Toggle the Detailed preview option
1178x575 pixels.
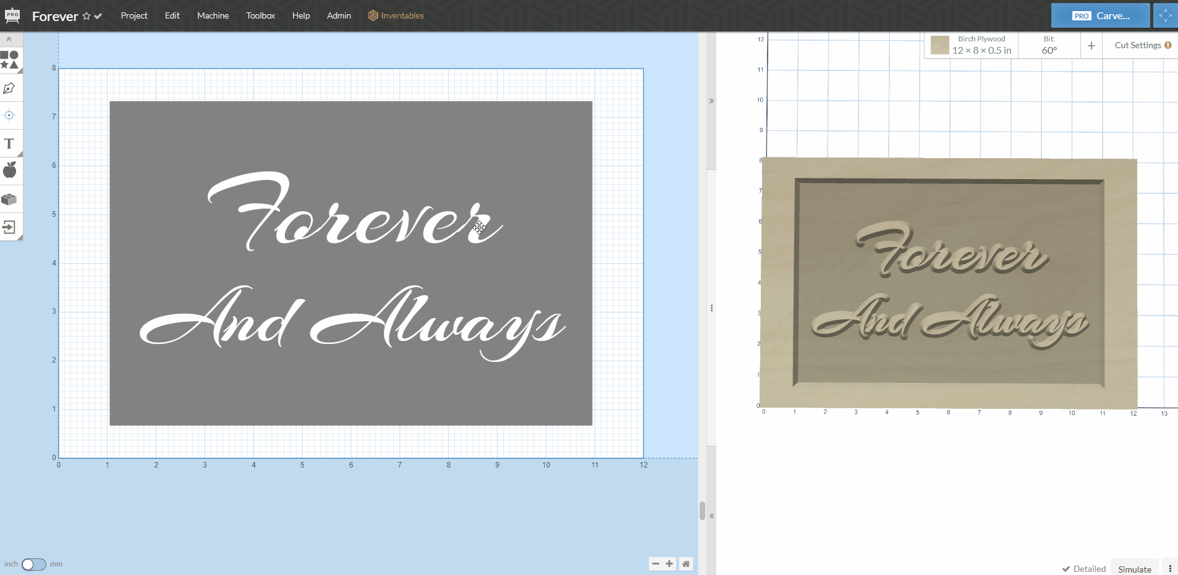pyautogui.click(x=1083, y=569)
